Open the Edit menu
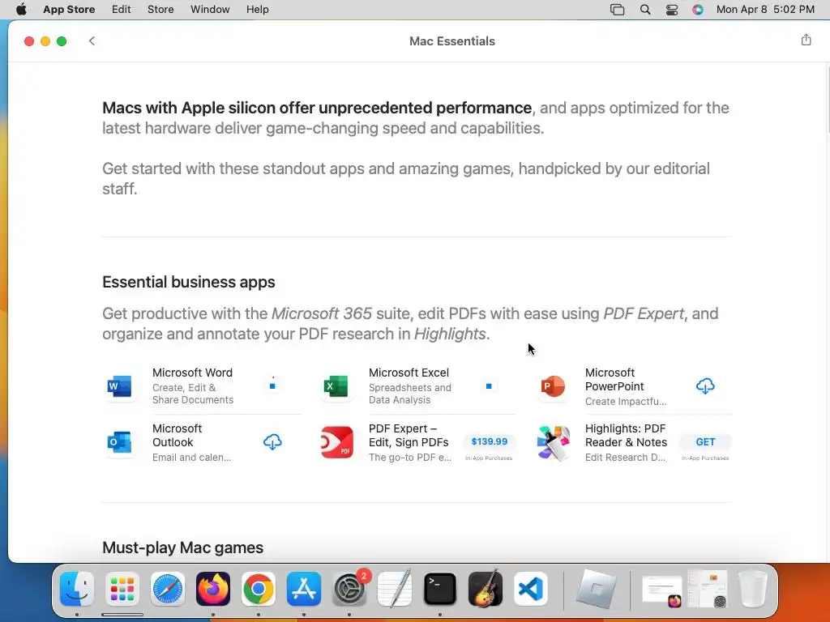The width and height of the screenshot is (830, 622). click(x=122, y=10)
